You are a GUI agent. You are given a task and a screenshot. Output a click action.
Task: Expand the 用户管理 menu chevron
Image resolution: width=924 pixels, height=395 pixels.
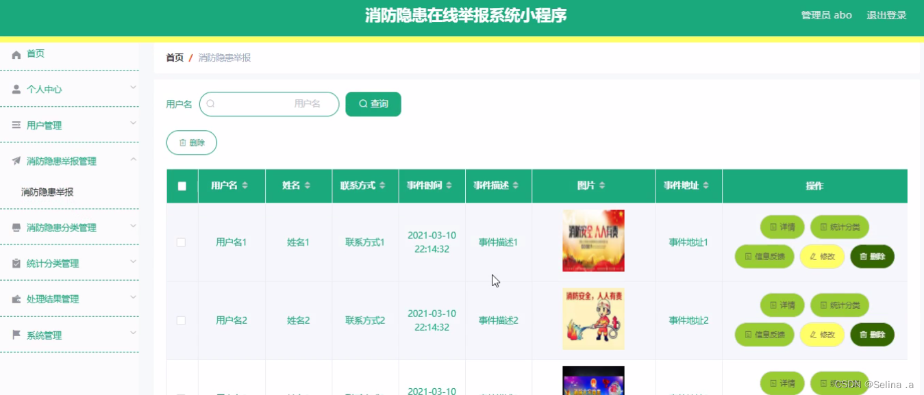pyautogui.click(x=134, y=123)
